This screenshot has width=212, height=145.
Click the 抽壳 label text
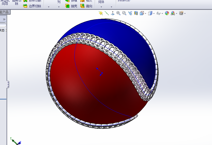click(x=74, y=6)
